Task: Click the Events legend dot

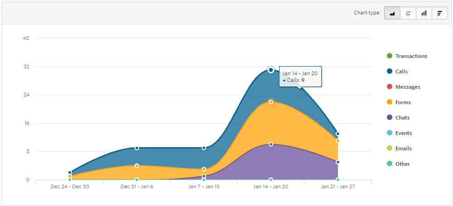Action: click(x=390, y=133)
